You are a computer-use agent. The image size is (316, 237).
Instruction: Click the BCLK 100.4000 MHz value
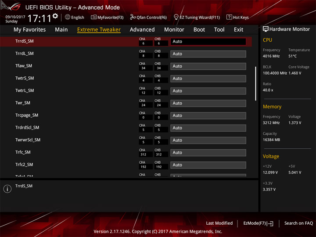tap(275, 73)
